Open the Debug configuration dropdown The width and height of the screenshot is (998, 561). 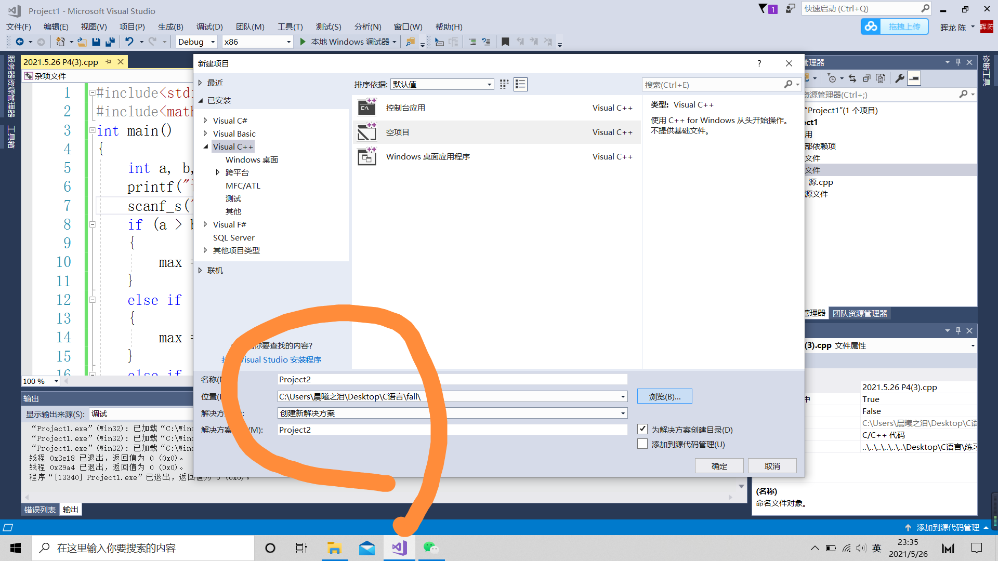point(213,42)
